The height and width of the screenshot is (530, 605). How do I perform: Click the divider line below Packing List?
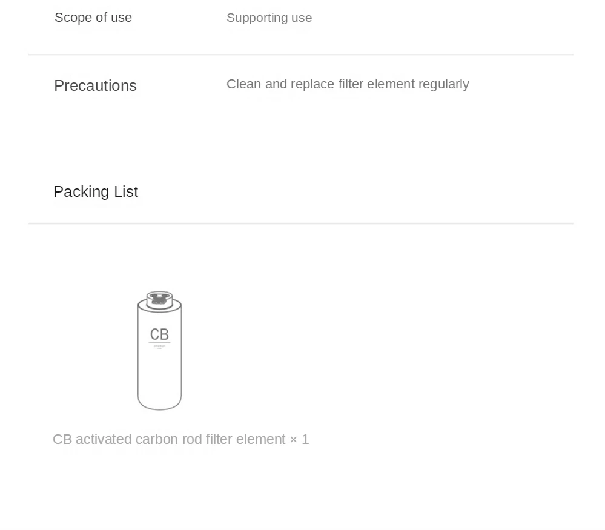(301, 224)
